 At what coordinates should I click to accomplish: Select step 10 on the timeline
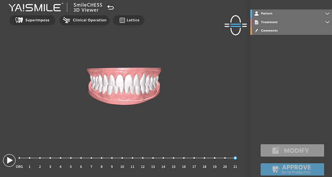(x=122, y=158)
